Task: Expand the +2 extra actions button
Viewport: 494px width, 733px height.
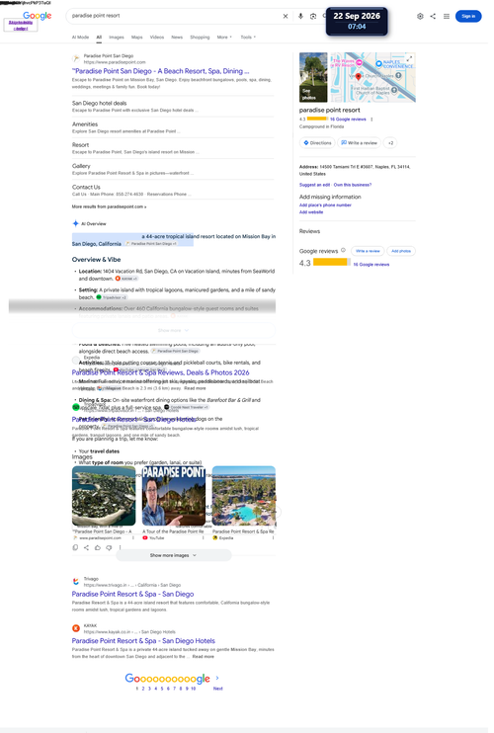Action: (390, 142)
